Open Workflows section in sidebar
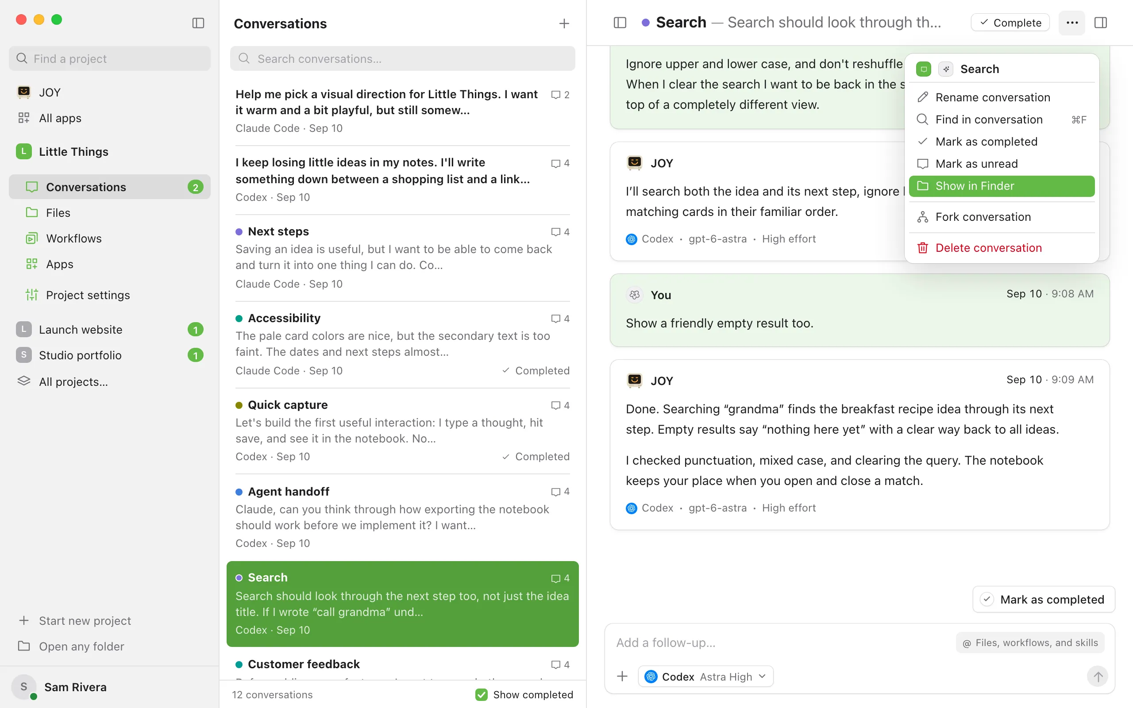This screenshot has width=1133, height=708. tap(110, 239)
